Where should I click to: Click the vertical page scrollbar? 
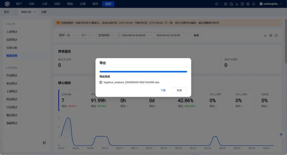[x=286, y=41]
